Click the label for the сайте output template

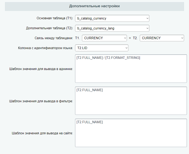pyautogui.click(x=42, y=133)
